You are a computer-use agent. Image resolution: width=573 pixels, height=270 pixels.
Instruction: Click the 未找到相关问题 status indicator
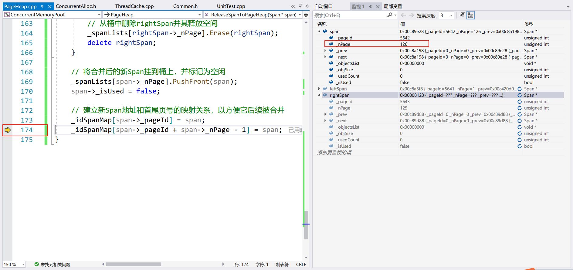[53, 265]
